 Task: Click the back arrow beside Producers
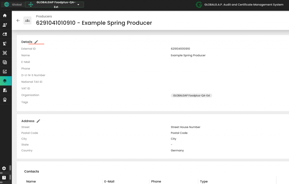pos(18,21)
